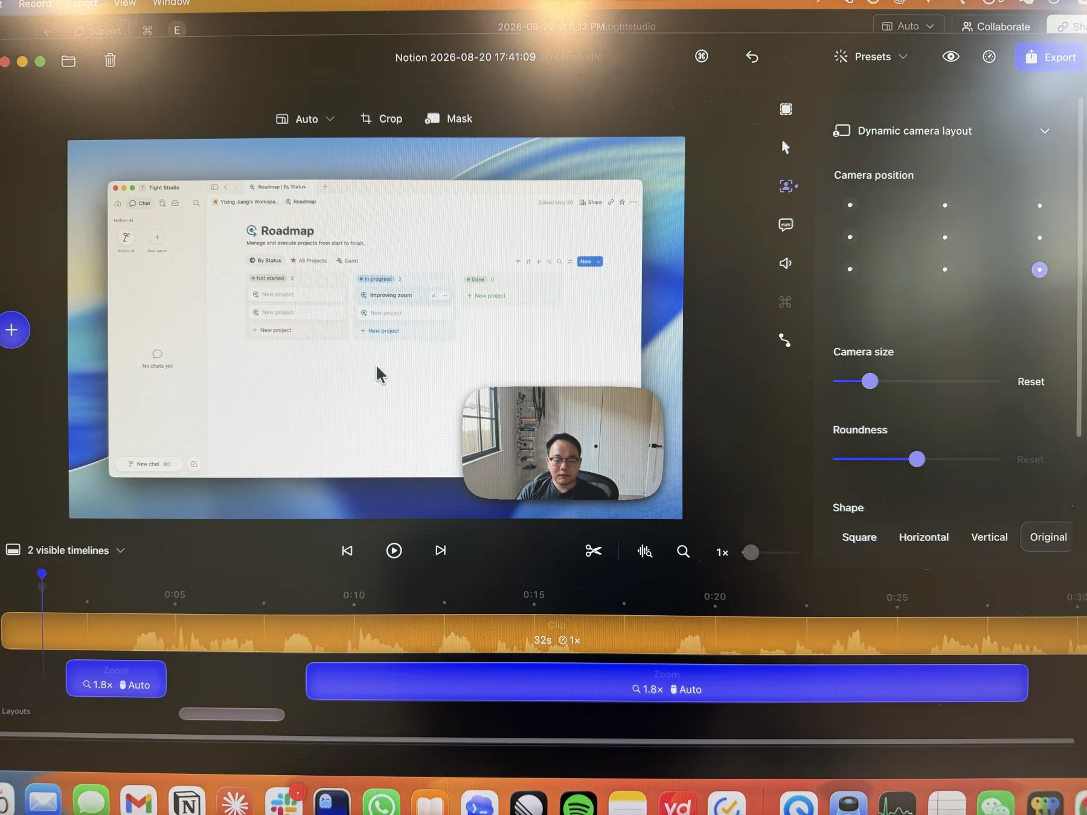Open camera settings in sidebar
The width and height of the screenshot is (1087, 815).
pyautogui.click(x=787, y=186)
